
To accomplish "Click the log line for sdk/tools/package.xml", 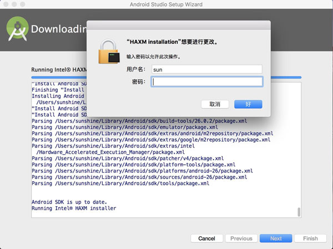I will click(120, 184).
